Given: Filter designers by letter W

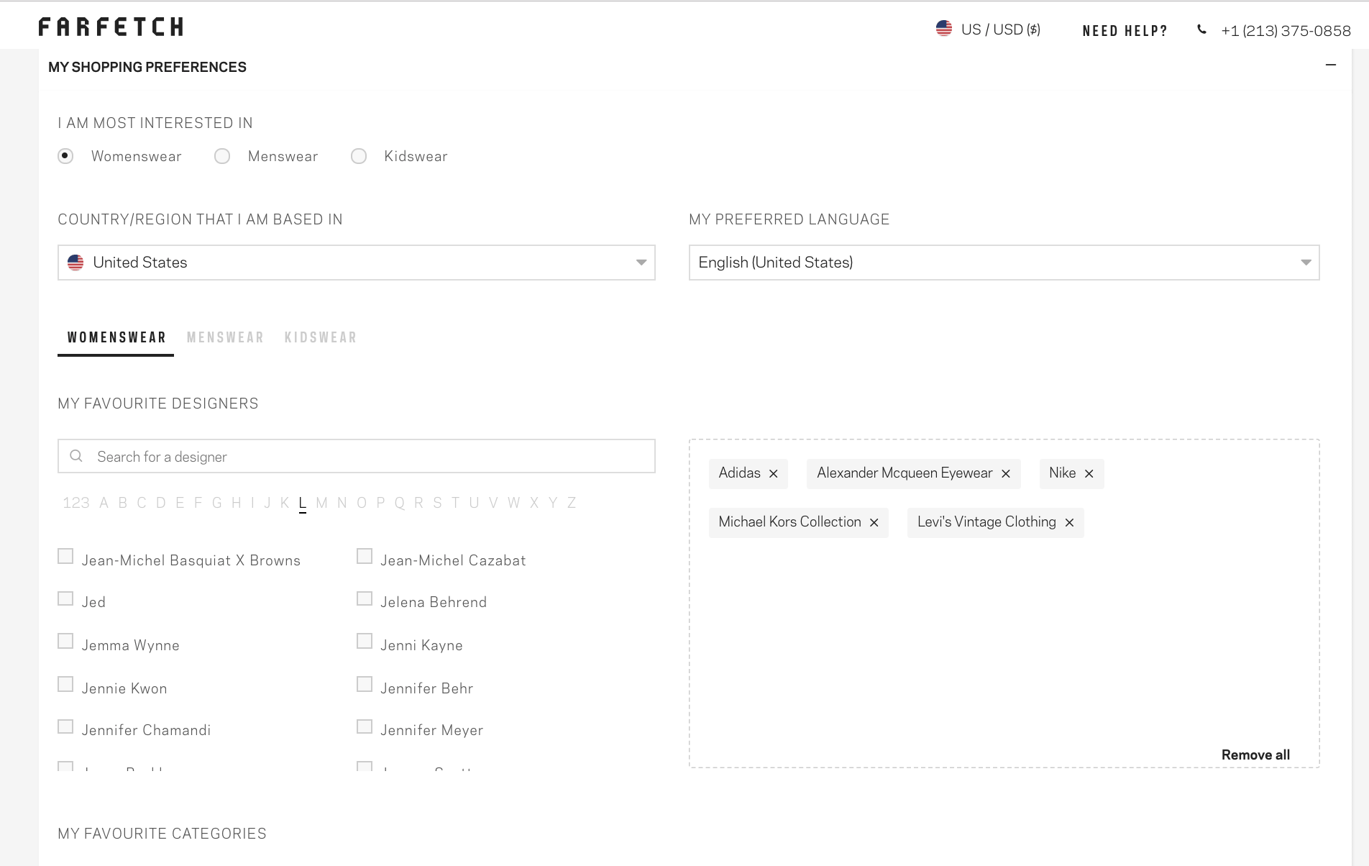Looking at the screenshot, I should click(x=514, y=503).
